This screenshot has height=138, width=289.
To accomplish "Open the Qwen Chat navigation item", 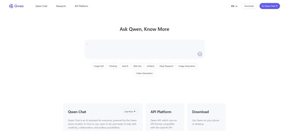I will pos(41,6).
